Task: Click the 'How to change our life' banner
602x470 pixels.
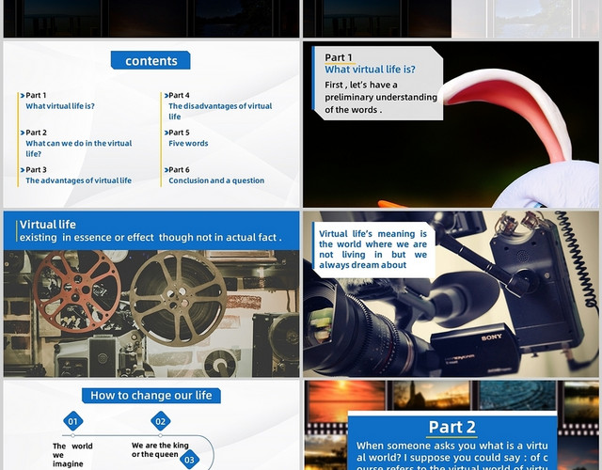Action: click(151, 396)
